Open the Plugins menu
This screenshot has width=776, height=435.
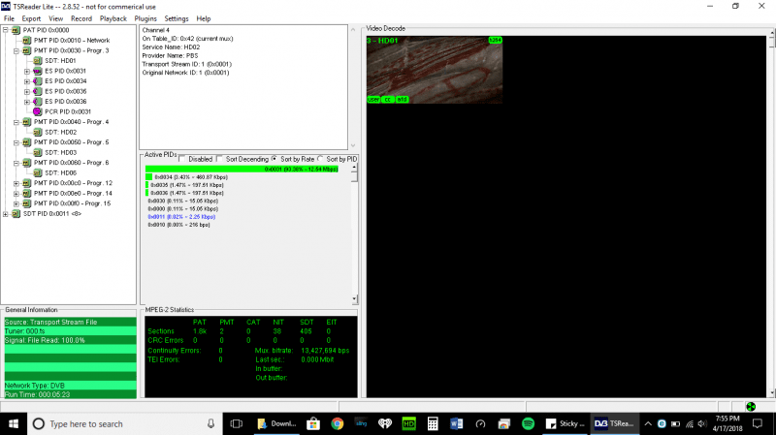point(145,18)
